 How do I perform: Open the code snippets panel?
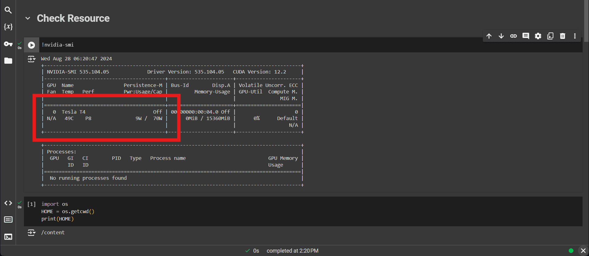pyautogui.click(x=8, y=203)
